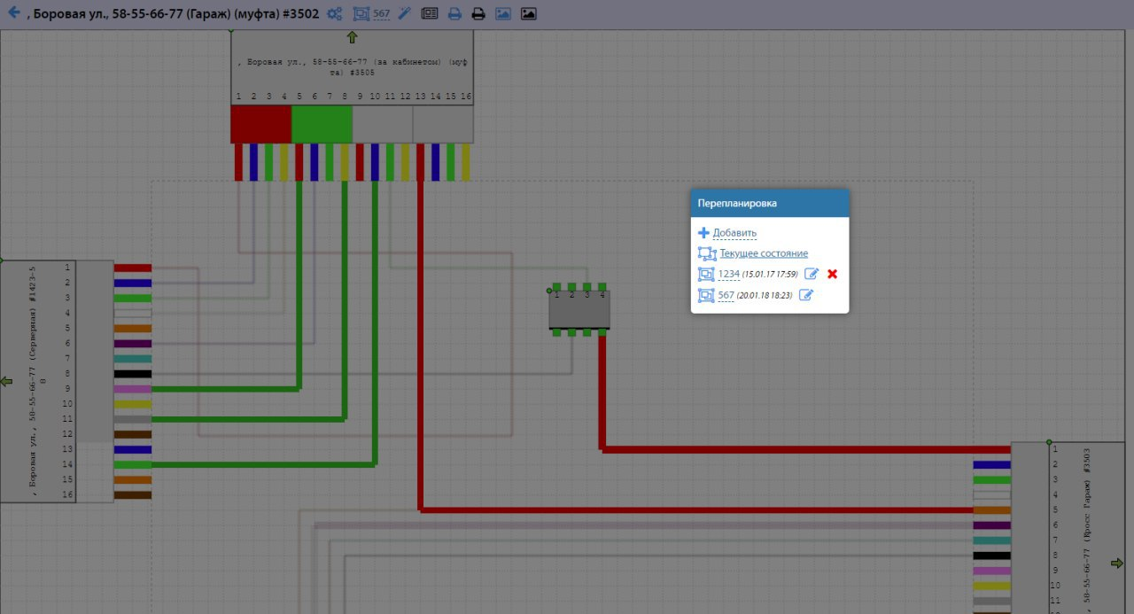Follow the green up arrow on coupling #3505
1134x614 pixels.
[352, 37]
